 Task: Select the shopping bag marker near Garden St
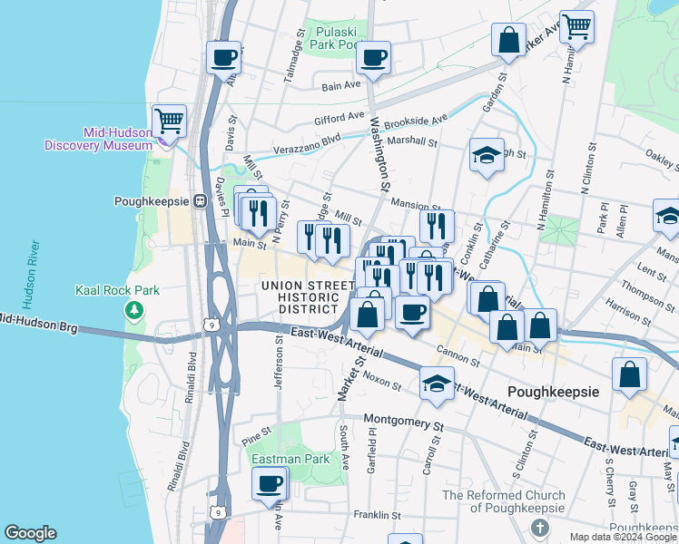click(508, 40)
